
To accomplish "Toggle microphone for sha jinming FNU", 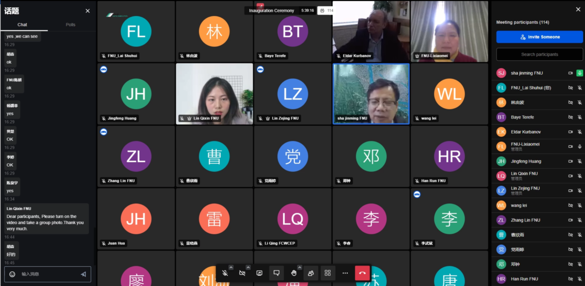I will pyautogui.click(x=579, y=73).
